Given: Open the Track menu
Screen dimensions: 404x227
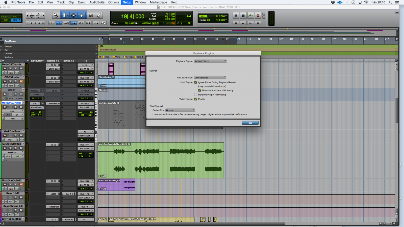Looking at the screenshot, I should [x=61, y=2].
